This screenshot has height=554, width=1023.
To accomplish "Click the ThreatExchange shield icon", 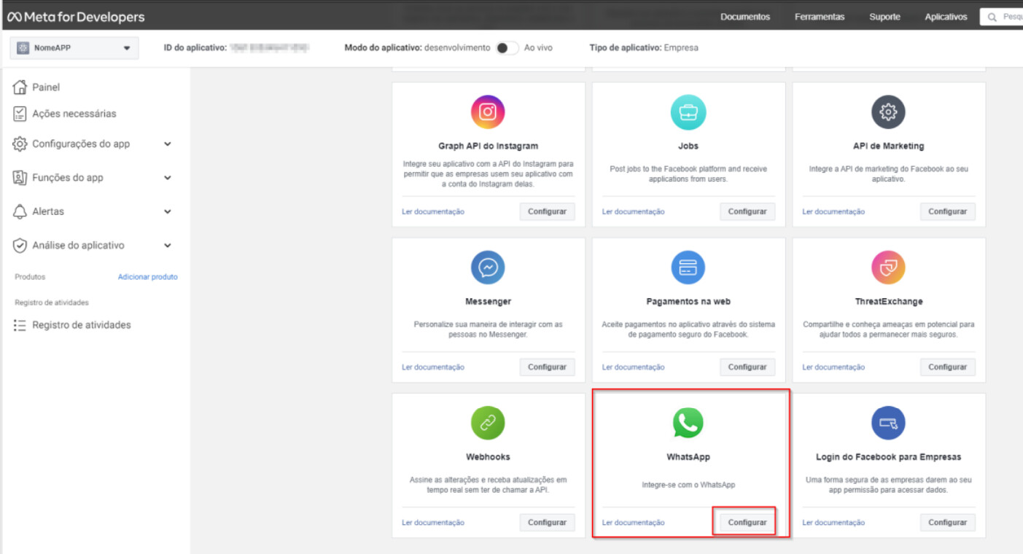I will [888, 268].
